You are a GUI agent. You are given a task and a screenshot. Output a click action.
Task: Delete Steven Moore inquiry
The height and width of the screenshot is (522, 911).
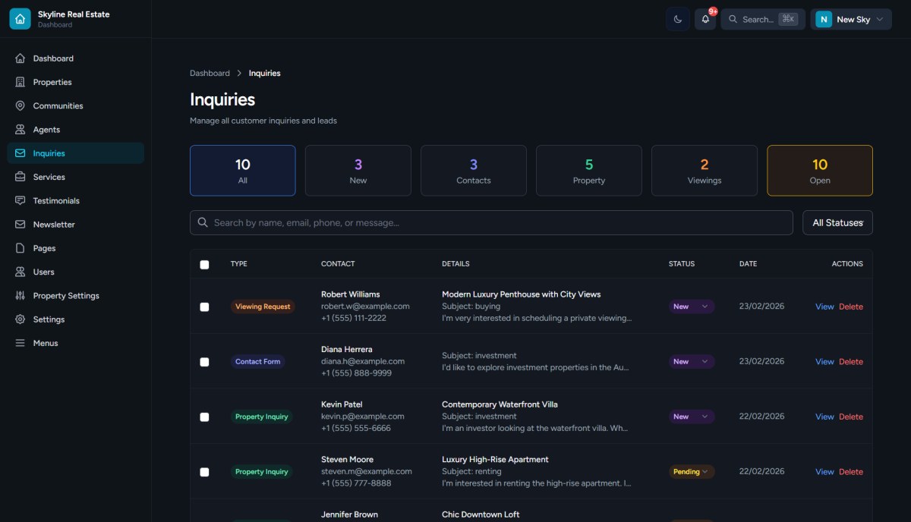(x=851, y=472)
